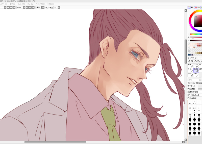Open the ウィンドウ(W) menu
The height and width of the screenshot is (144, 202).
pyautogui.click(x=40, y=4)
